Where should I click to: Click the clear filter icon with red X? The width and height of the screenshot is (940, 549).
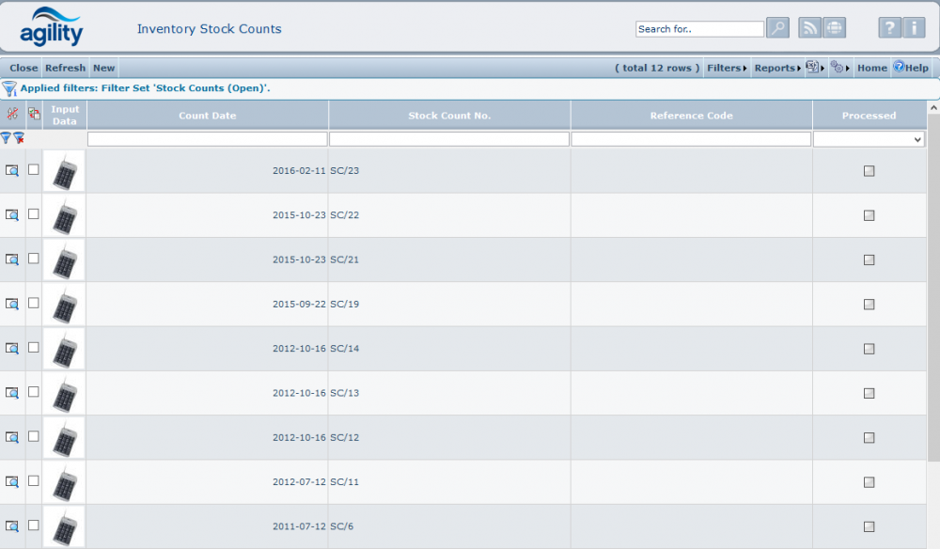(x=19, y=138)
